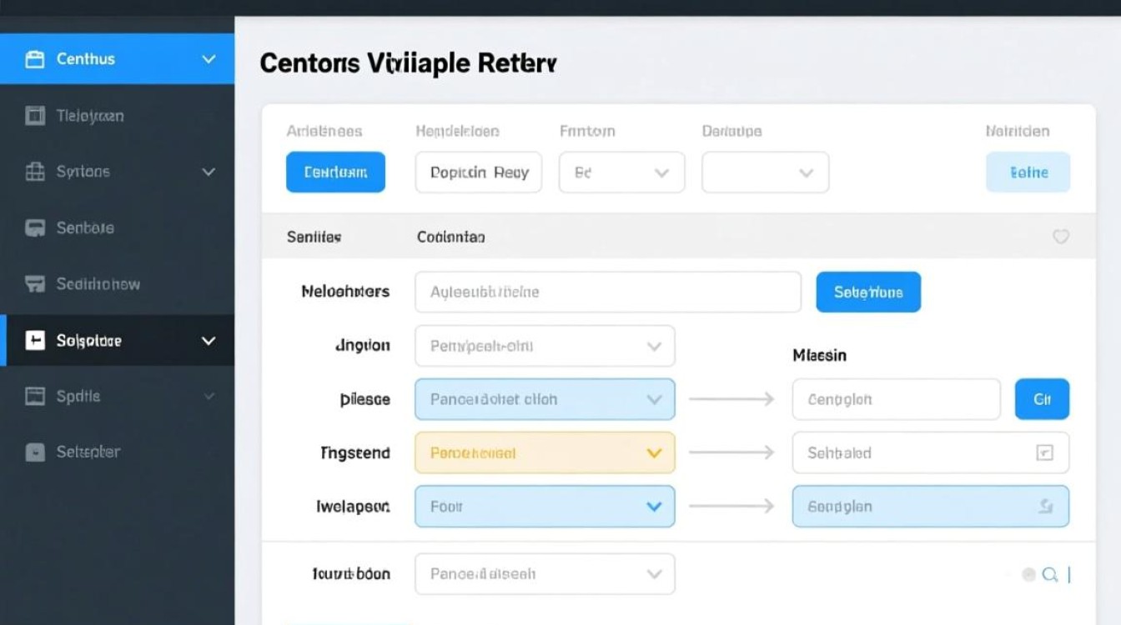Select the Seltepter sidebar icon
1121x625 pixels.
pyautogui.click(x=34, y=452)
